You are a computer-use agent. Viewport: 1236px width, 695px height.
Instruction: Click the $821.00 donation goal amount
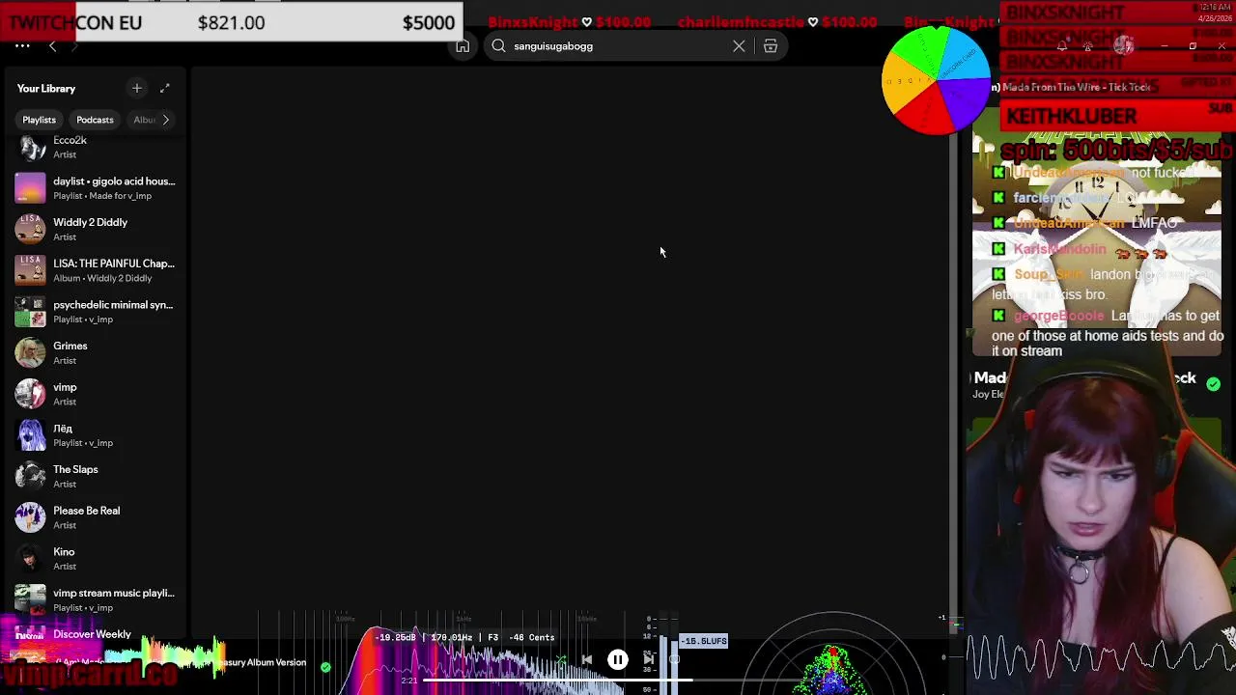tap(231, 22)
